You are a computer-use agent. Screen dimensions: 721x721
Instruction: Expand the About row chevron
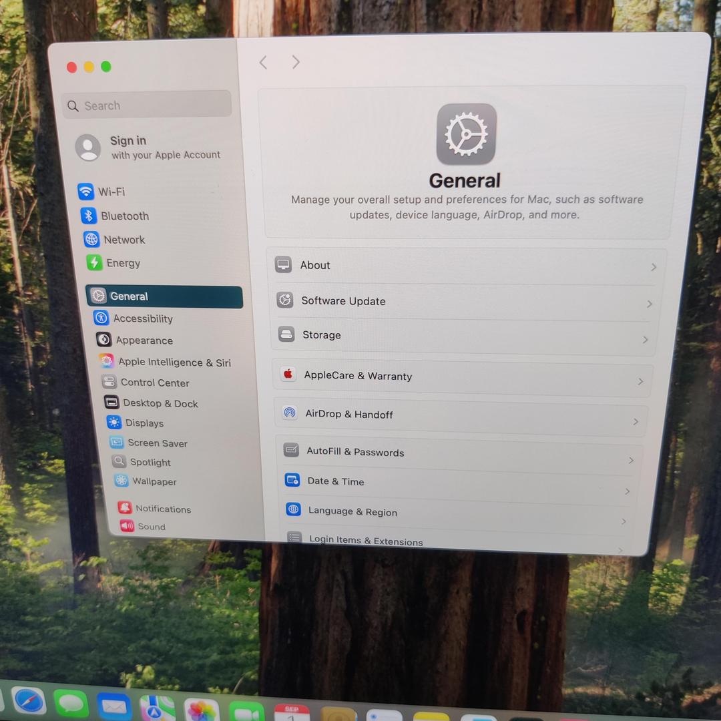point(654,267)
